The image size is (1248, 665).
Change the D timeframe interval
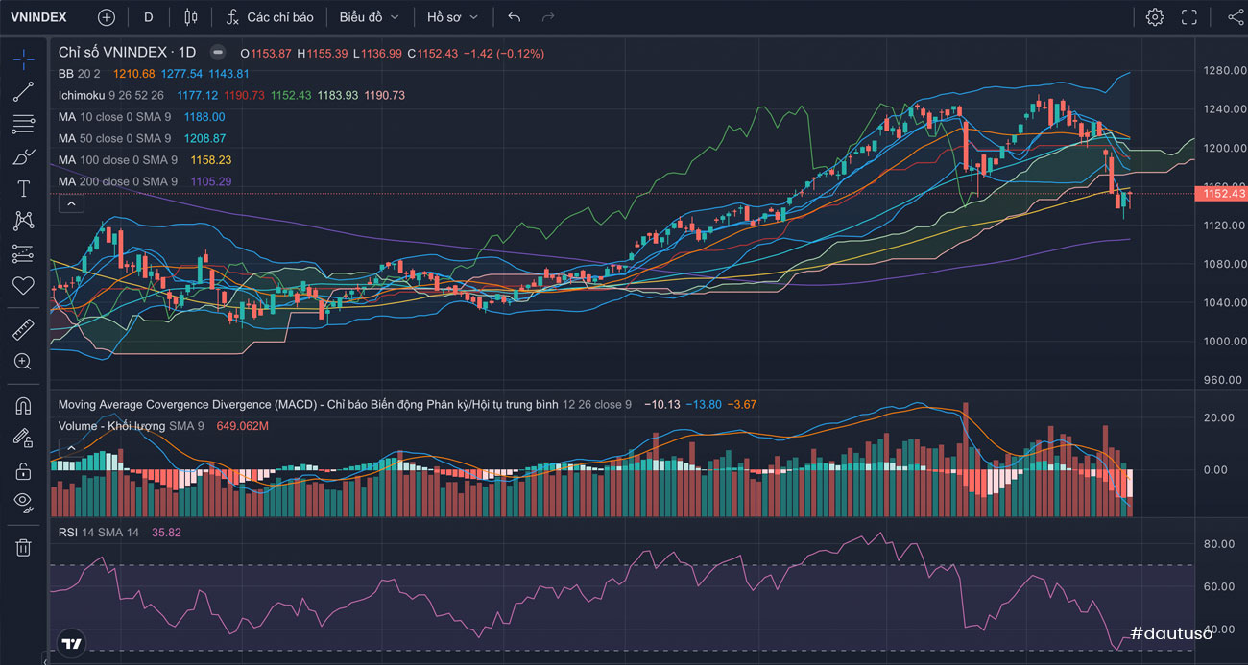(x=148, y=17)
